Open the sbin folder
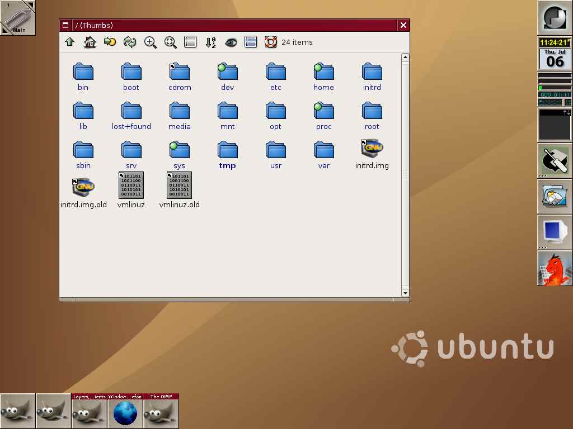Viewport: 573px width, 429px height. point(83,155)
